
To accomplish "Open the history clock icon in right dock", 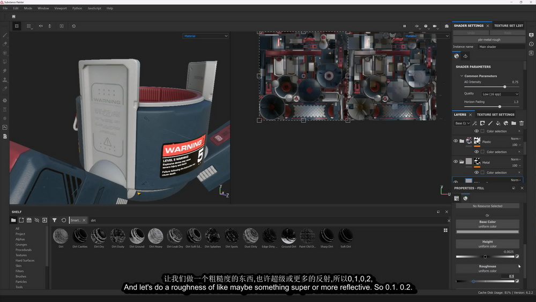I will click(x=531, y=44).
